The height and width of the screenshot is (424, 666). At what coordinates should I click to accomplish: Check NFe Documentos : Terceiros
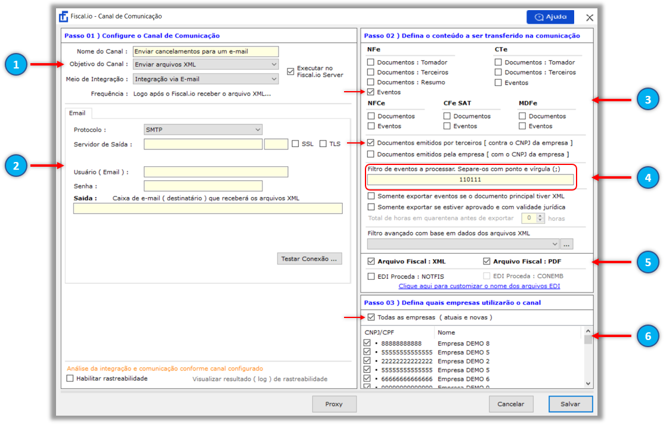click(x=371, y=72)
